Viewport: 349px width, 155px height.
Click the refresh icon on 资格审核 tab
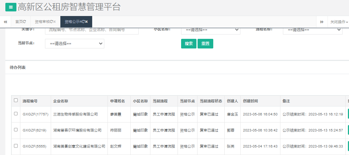click(51, 22)
